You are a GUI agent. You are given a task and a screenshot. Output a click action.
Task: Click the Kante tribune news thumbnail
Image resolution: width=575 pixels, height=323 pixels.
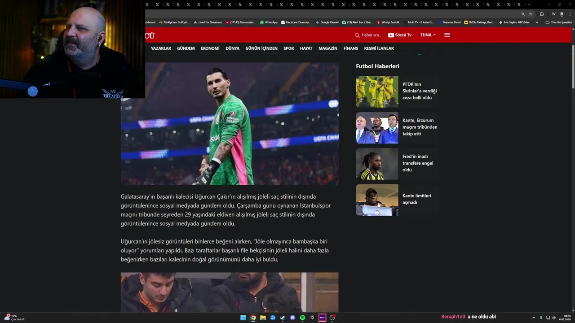click(x=377, y=128)
